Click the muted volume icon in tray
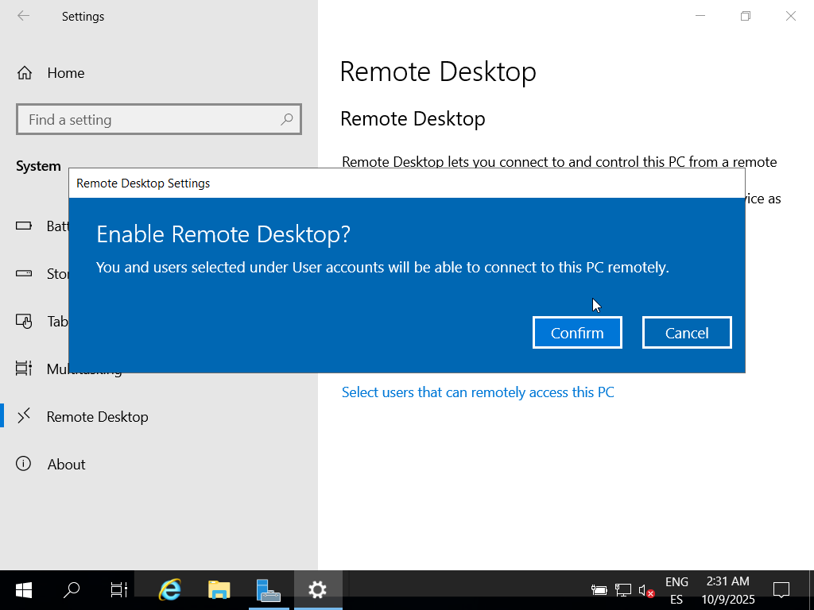 646,590
